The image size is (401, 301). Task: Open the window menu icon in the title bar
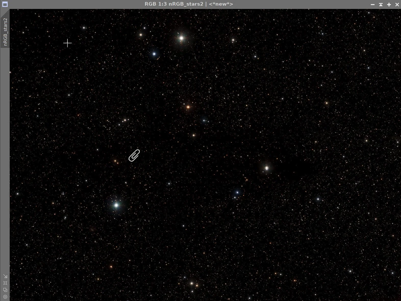5,4
